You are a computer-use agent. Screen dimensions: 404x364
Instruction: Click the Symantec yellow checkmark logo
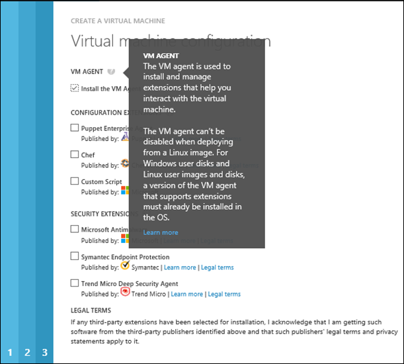coord(125,266)
